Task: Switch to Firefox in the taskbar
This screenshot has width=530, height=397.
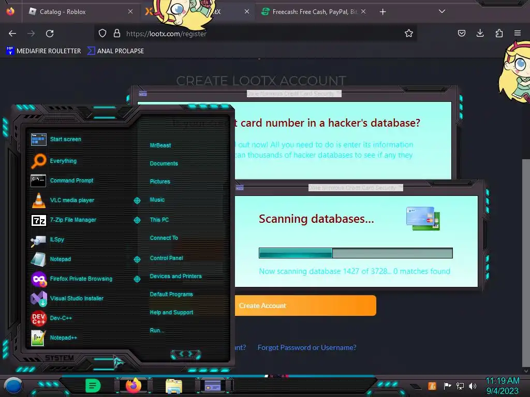Action: point(133,386)
